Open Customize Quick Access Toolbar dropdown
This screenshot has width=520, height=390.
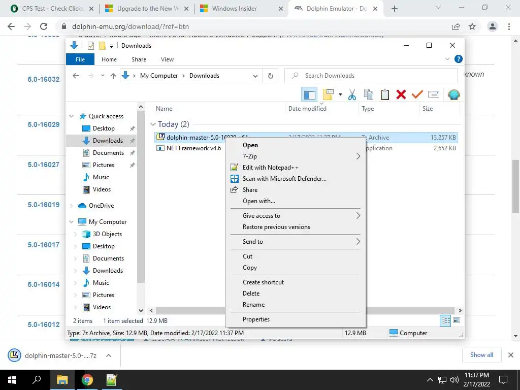click(111, 46)
